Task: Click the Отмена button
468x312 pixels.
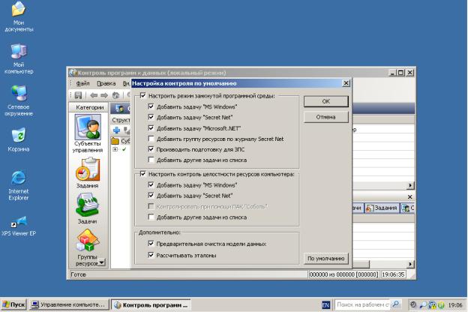Action: coord(326,117)
